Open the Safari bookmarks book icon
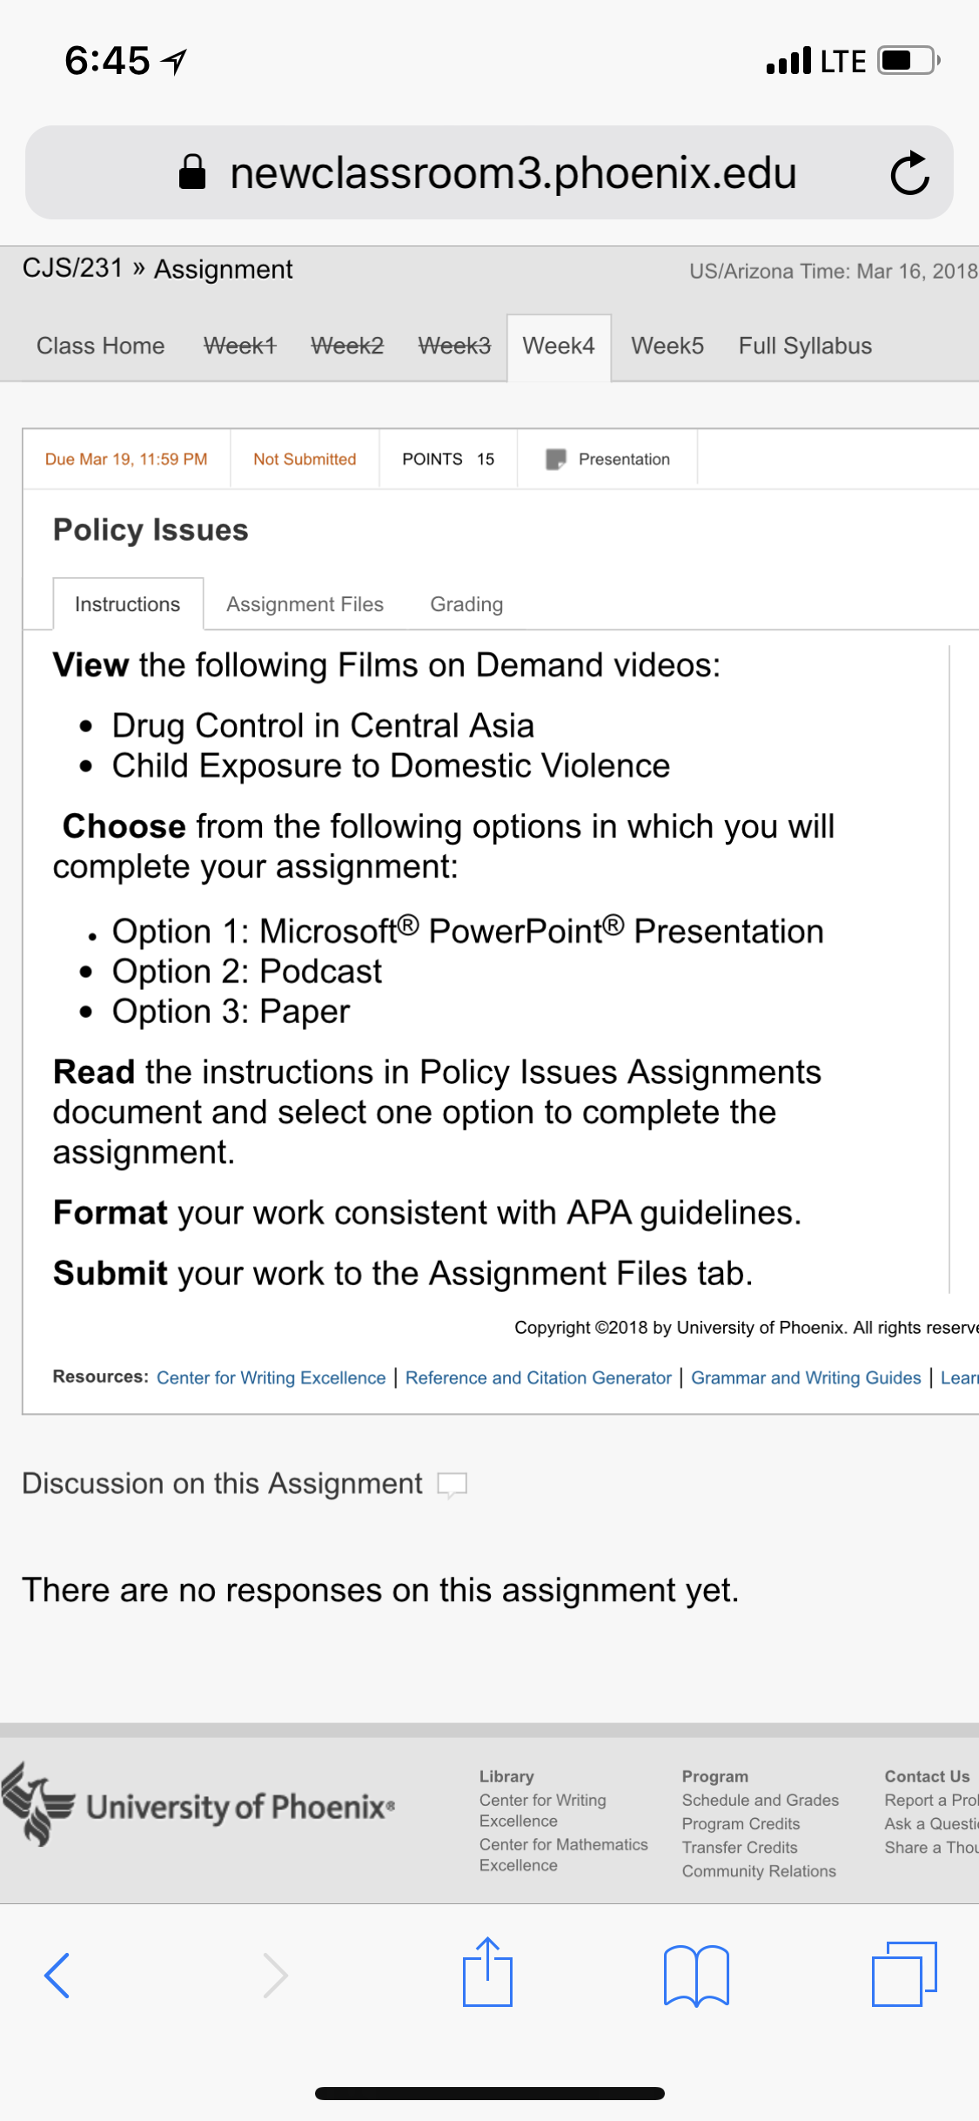The image size is (979, 2121). [696, 1975]
